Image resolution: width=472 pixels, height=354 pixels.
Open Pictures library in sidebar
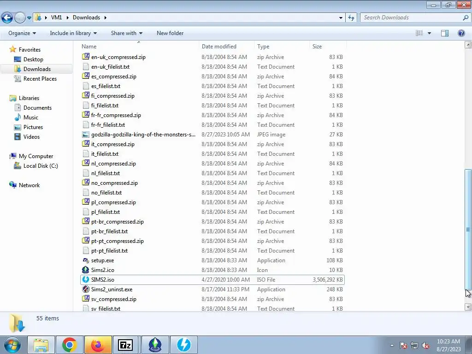pos(33,127)
